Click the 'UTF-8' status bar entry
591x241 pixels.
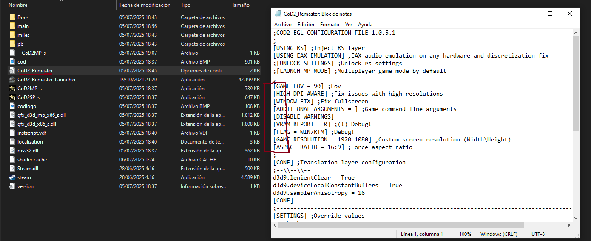tap(538, 234)
